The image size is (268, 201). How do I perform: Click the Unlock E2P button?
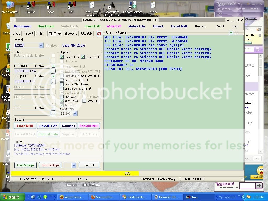point(48,126)
